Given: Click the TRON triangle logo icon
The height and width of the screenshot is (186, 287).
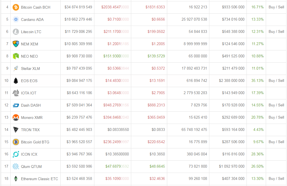Looking at the screenshot, I should [16, 130].
